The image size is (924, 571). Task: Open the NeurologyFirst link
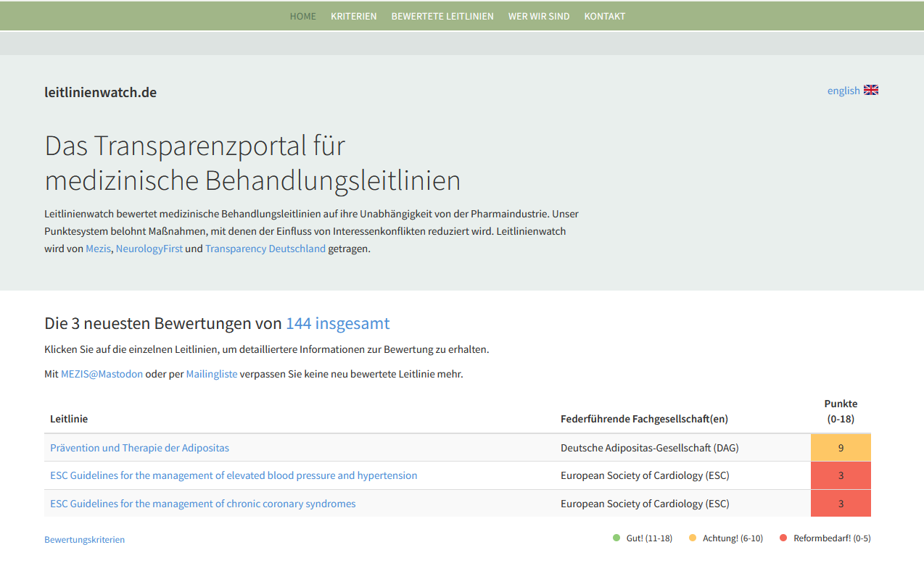click(x=149, y=249)
